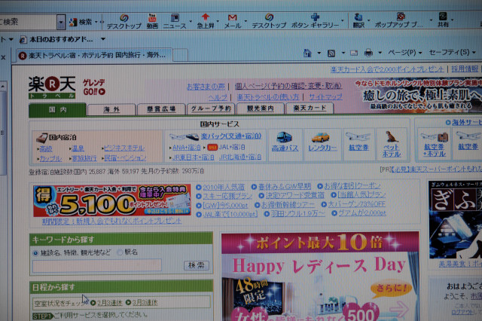Expand the Google 検索 button dropdown arrow
Image resolution: width=482 pixels, height=321 pixels.
tap(96, 22)
